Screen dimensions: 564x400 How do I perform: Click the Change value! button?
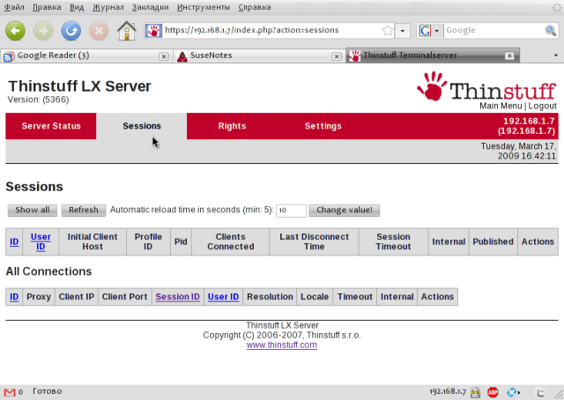tap(345, 210)
